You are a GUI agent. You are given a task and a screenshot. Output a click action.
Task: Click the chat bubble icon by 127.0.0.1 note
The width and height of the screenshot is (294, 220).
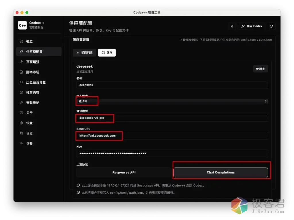tap(78, 185)
